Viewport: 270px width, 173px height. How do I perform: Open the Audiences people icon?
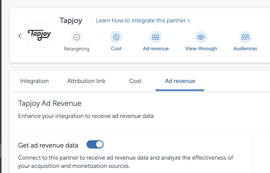(245, 37)
